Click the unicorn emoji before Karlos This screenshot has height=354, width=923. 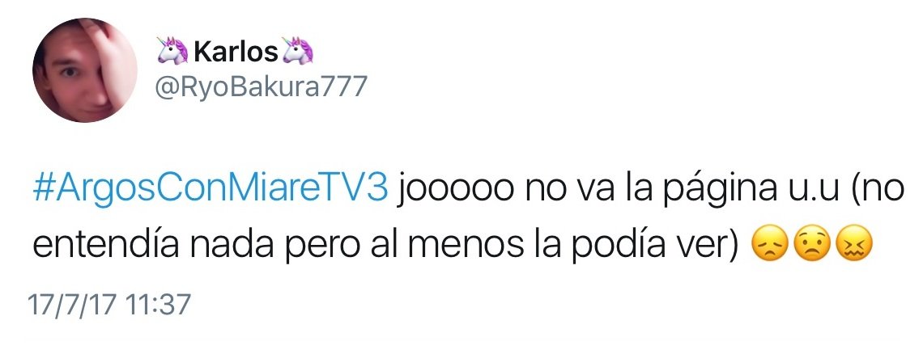tap(172, 51)
